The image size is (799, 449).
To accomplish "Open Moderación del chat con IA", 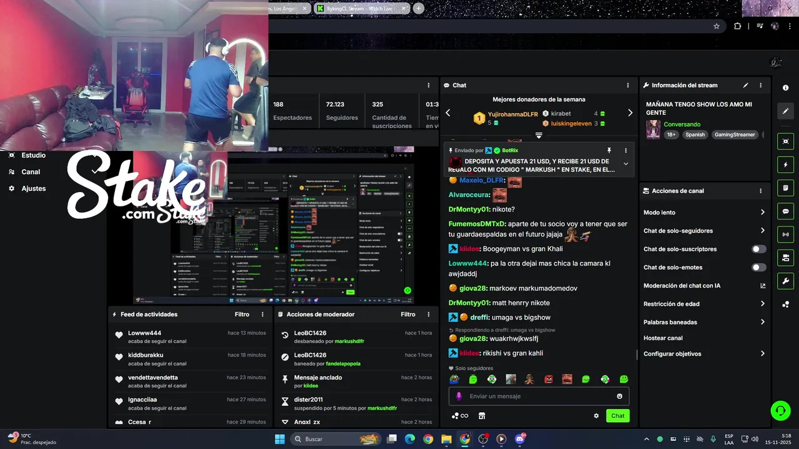I will tap(704, 286).
